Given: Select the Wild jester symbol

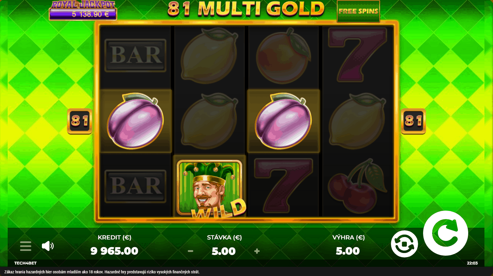Looking at the screenshot, I should point(209,188).
